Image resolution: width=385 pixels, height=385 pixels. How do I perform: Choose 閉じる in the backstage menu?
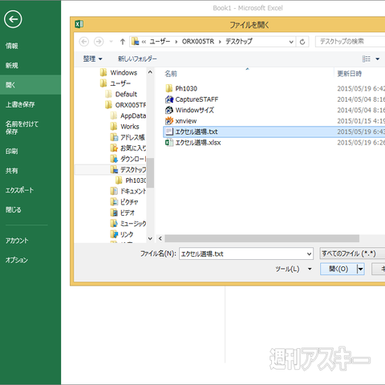[x=14, y=210]
